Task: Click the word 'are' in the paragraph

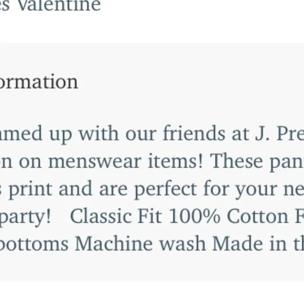Action: pyautogui.click(x=113, y=190)
